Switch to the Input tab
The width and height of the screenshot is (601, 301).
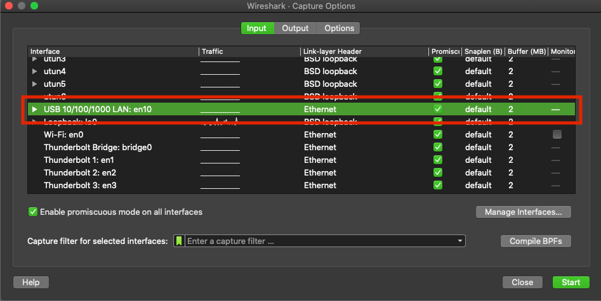pos(257,29)
